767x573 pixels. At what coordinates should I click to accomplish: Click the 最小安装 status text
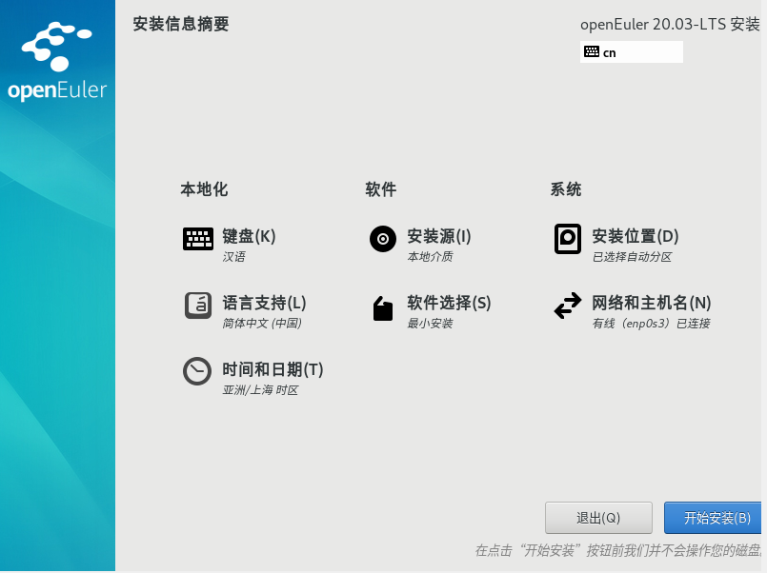(431, 324)
